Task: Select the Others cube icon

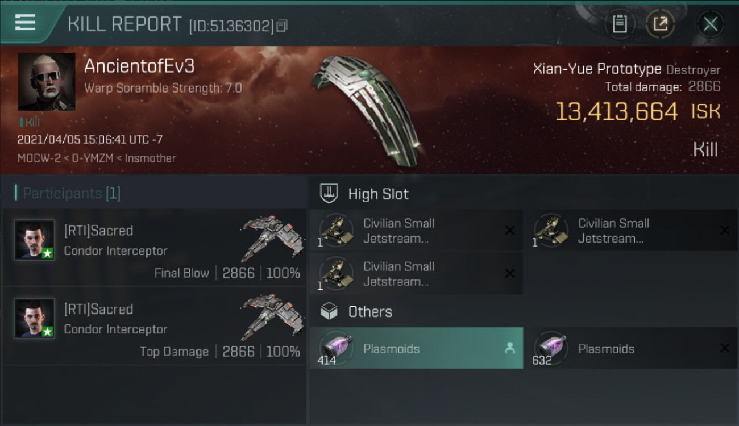Action: (329, 311)
